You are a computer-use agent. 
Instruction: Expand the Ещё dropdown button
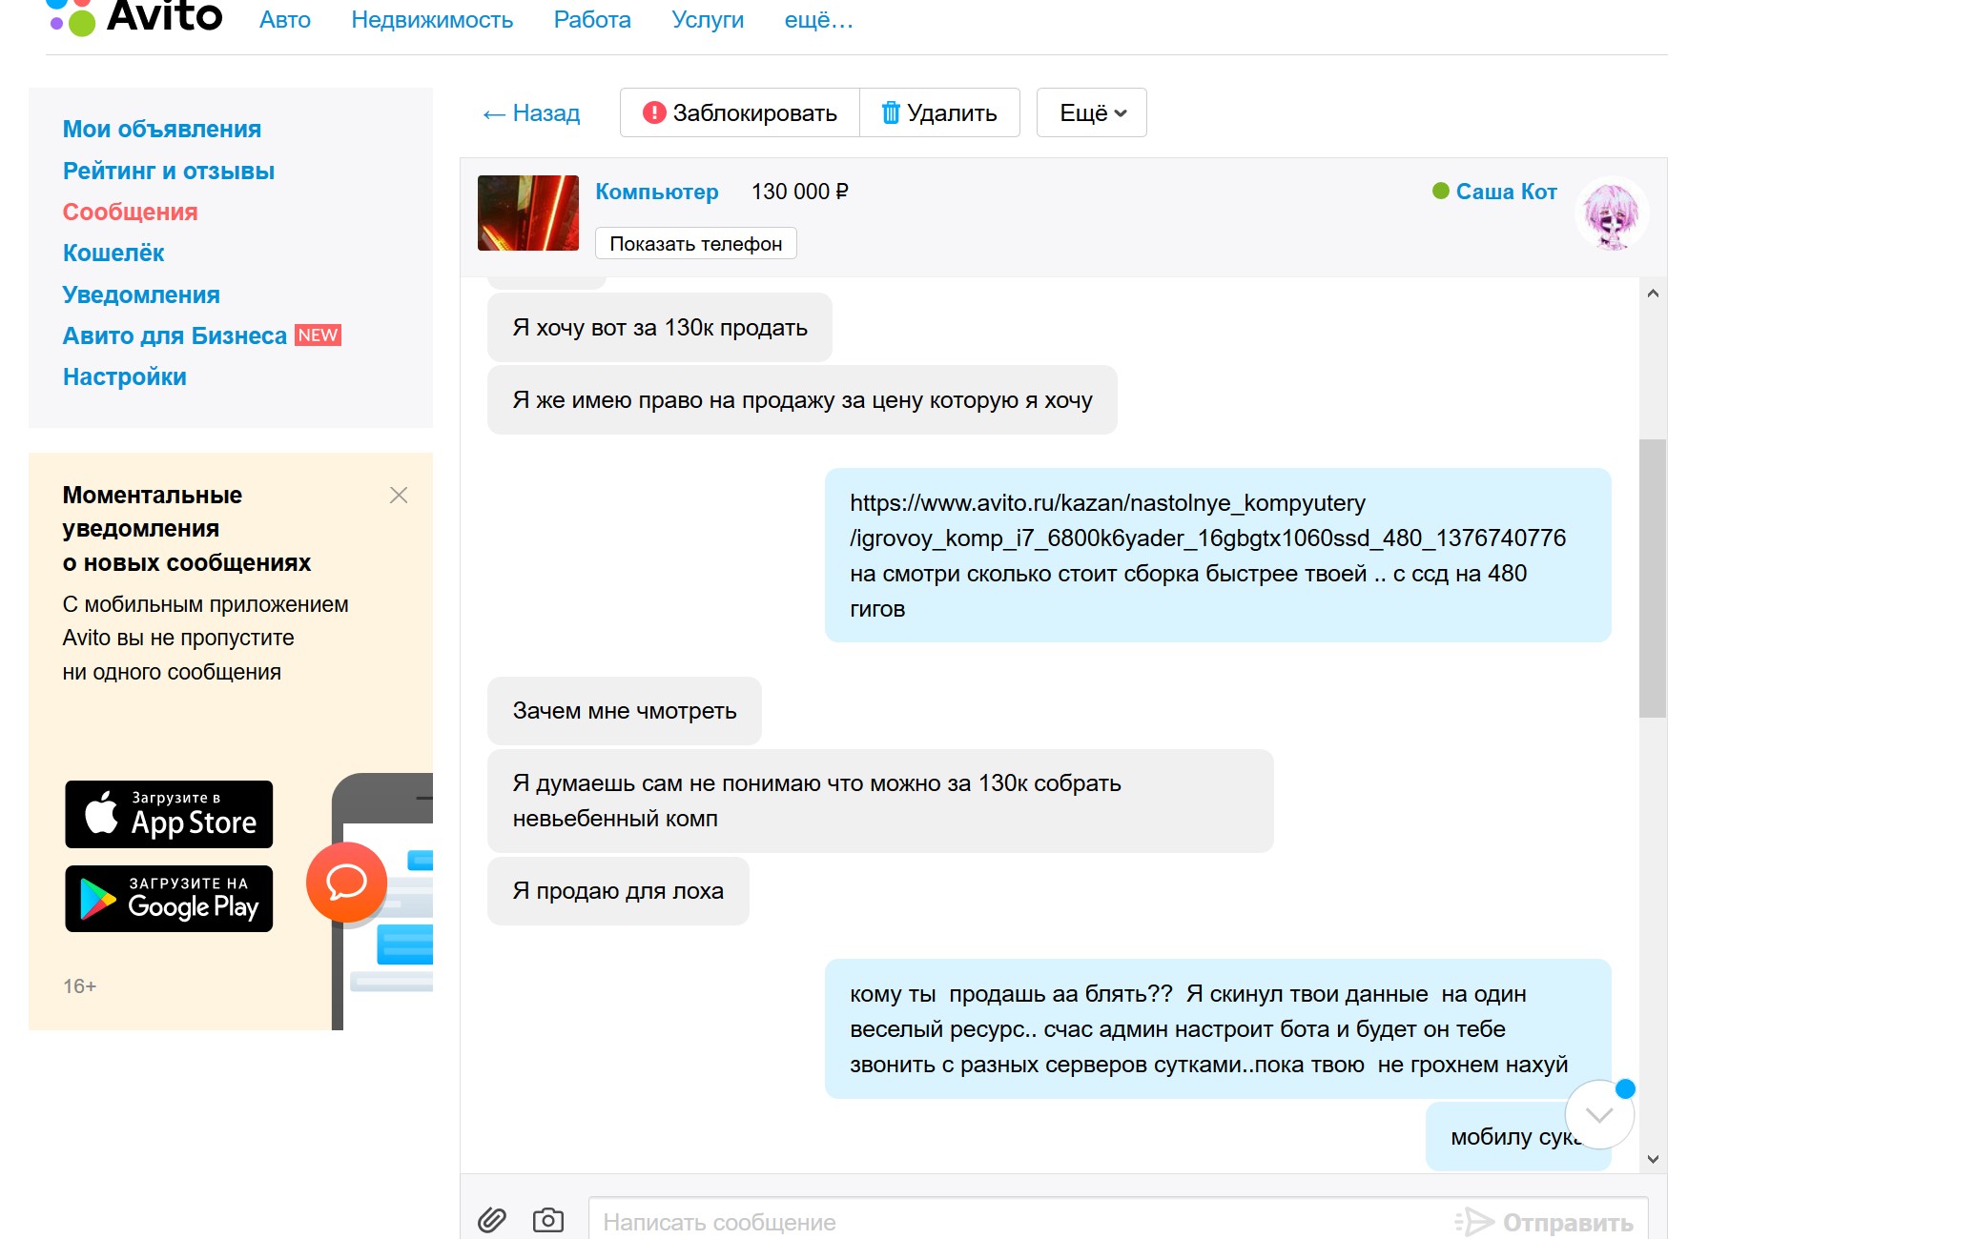(1091, 113)
